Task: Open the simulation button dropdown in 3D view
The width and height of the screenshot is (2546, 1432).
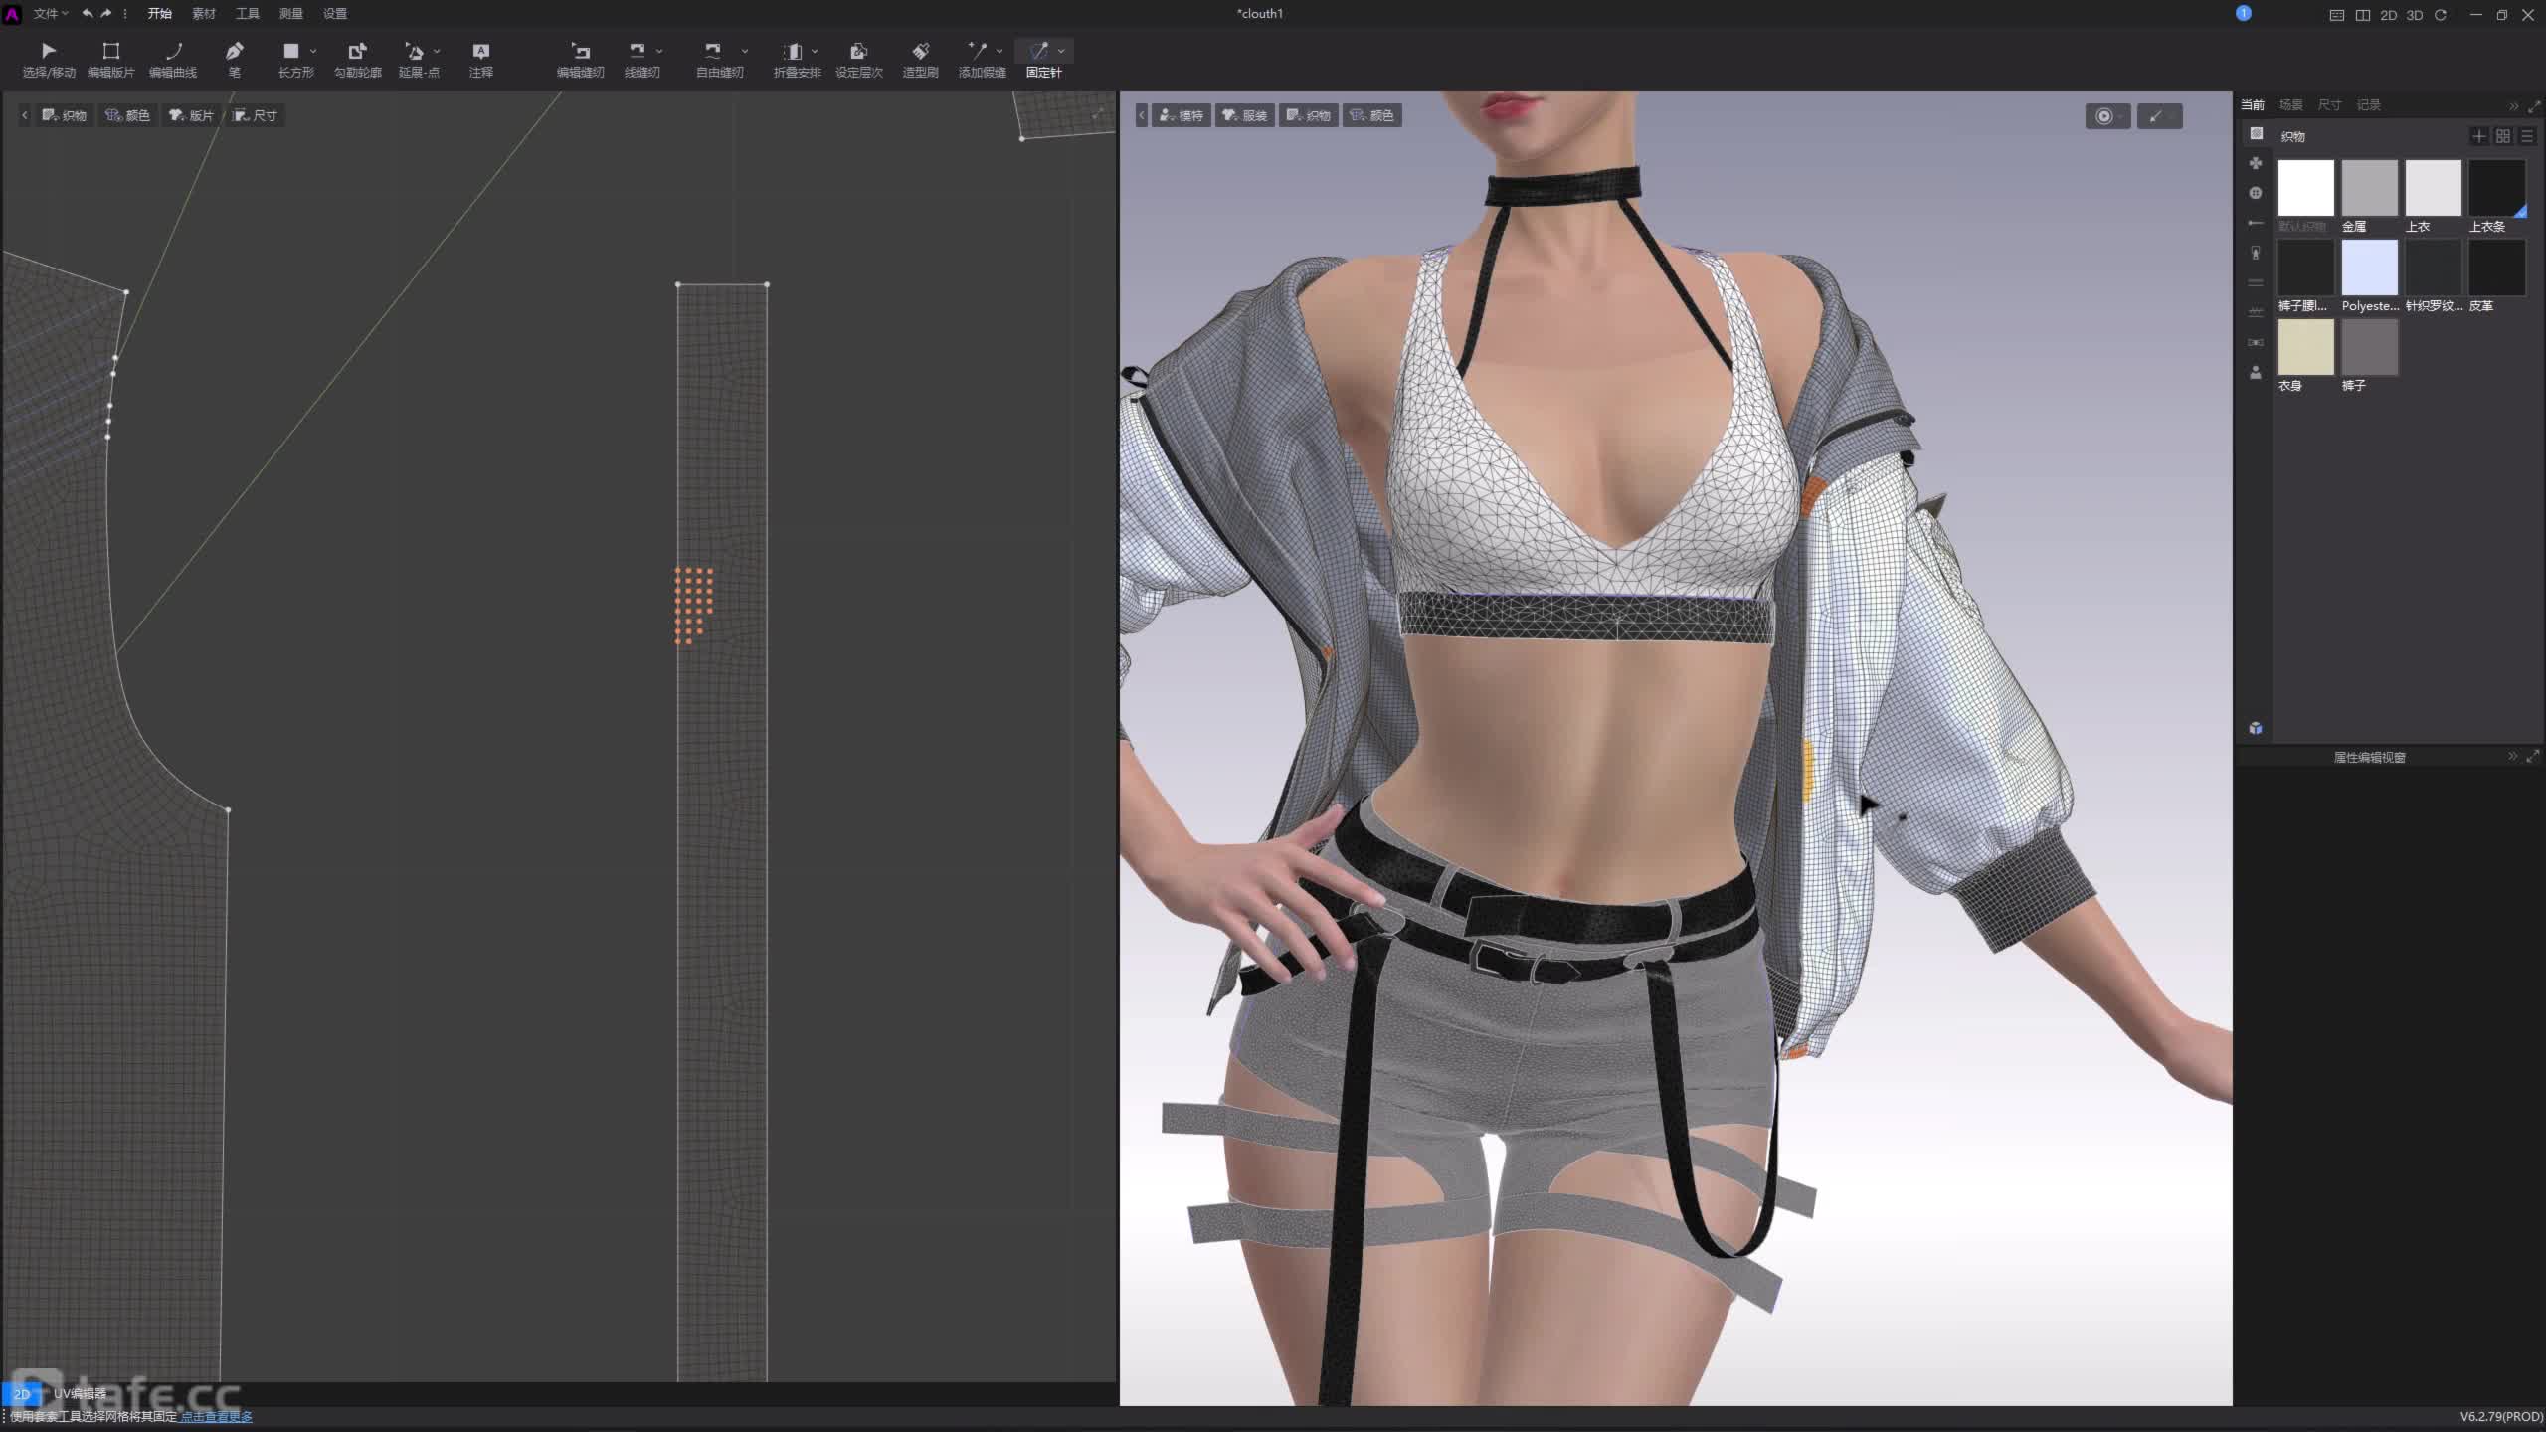Action: pos(2121,116)
